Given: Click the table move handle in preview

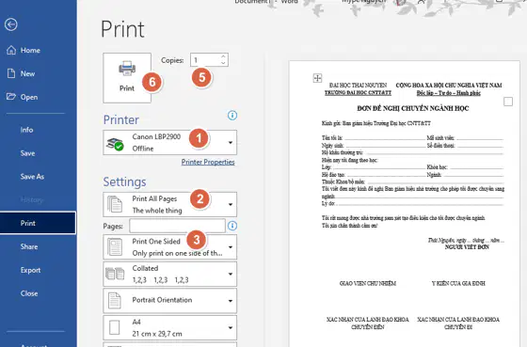Looking at the screenshot, I should [317, 78].
